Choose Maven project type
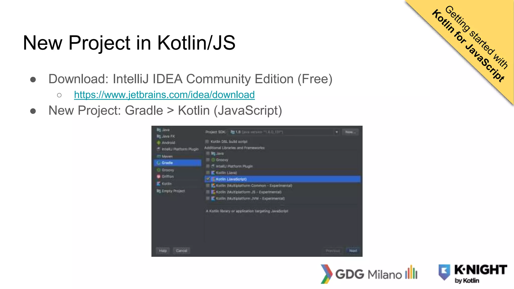 (167, 157)
